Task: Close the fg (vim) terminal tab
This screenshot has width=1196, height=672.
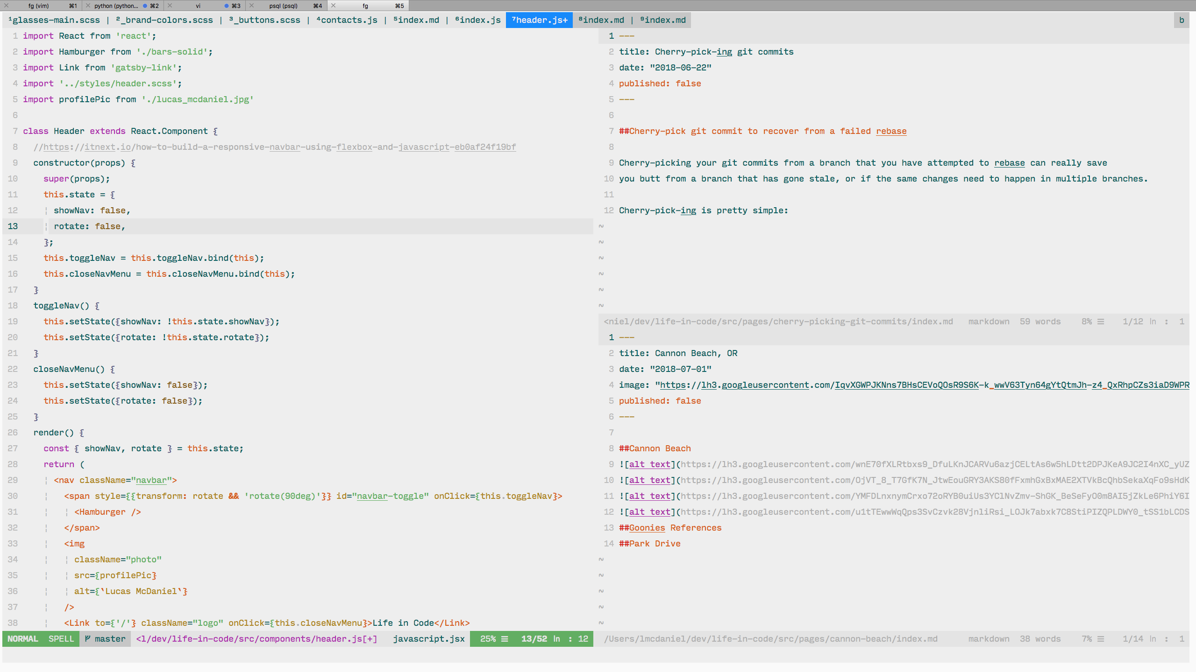Action: point(6,6)
